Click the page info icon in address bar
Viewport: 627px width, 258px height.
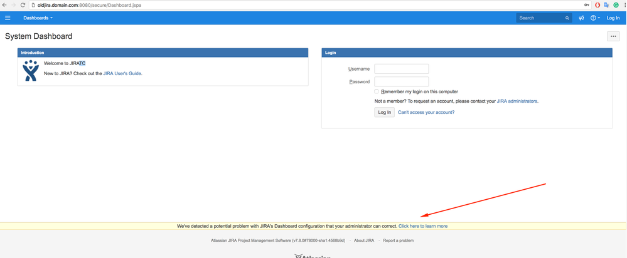point(33,6)
